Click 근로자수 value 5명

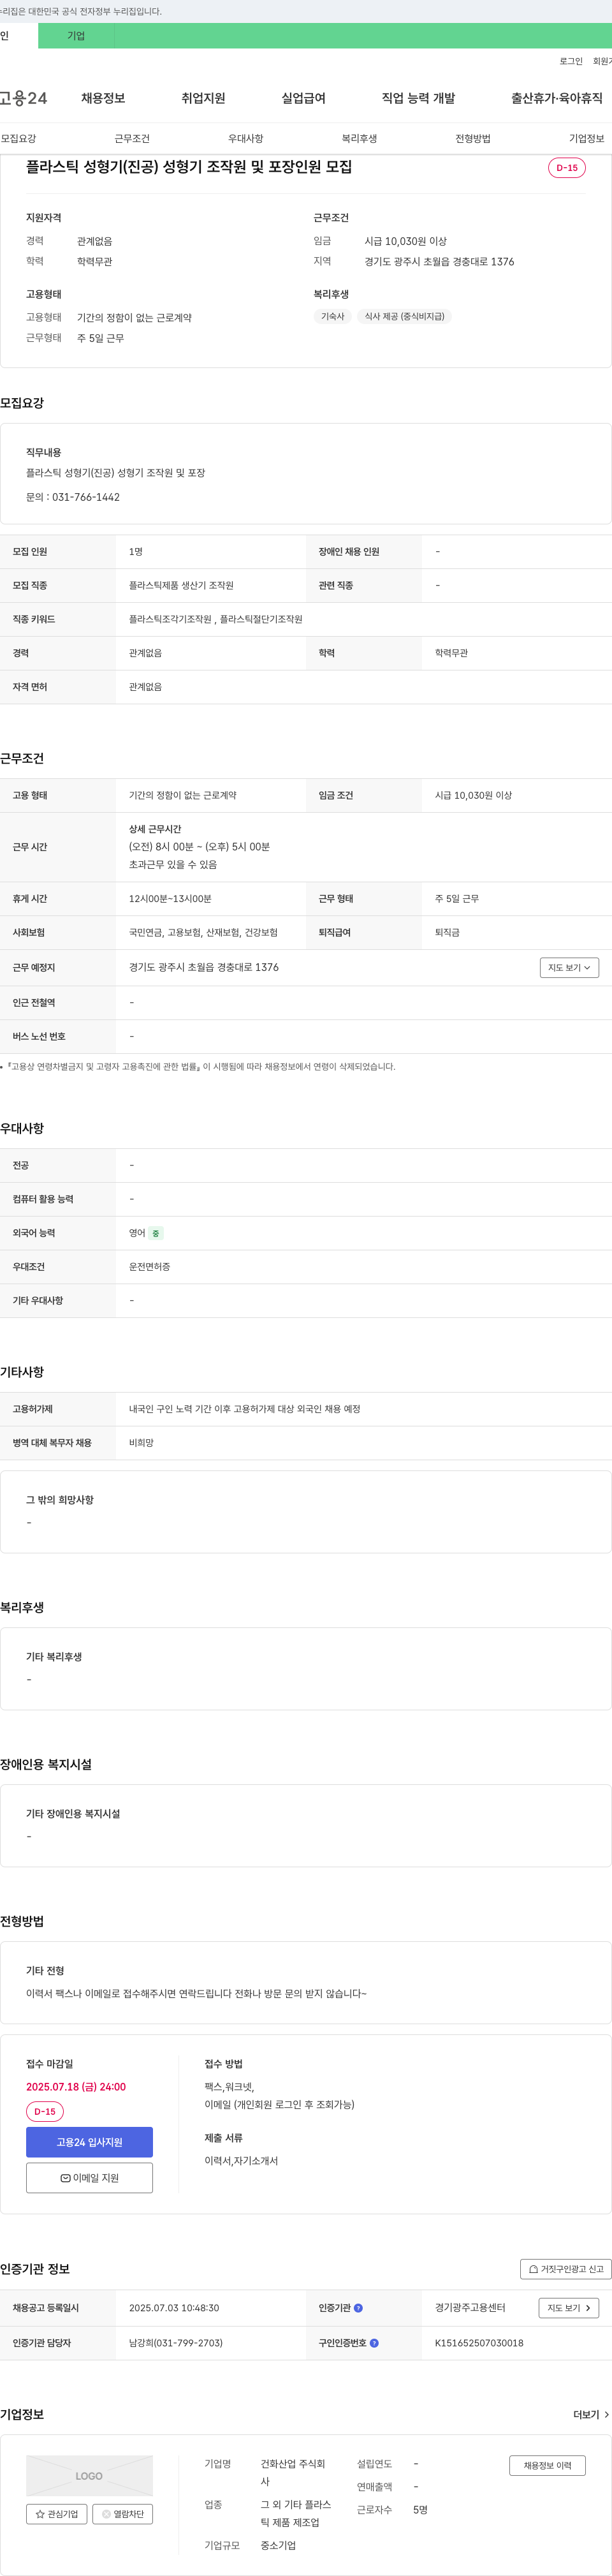click(x=420, y=2510)
